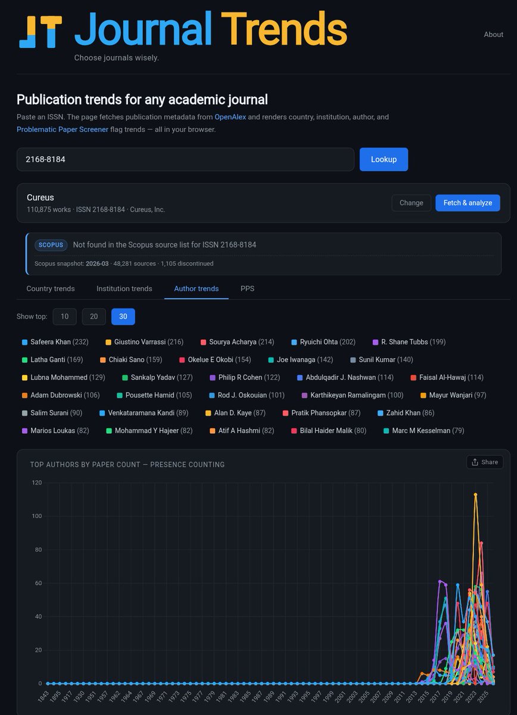Toggle R. Shane Tubbs series in legend
This screenshot has width=517, height=715.
(x=409, y=342)
